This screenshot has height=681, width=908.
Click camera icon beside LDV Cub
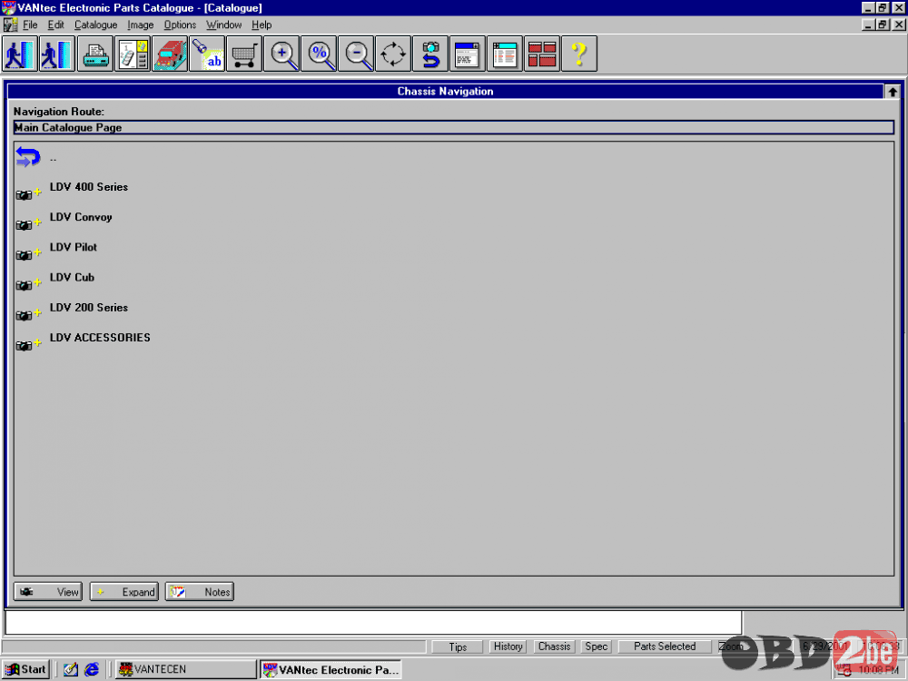point(24,285)
